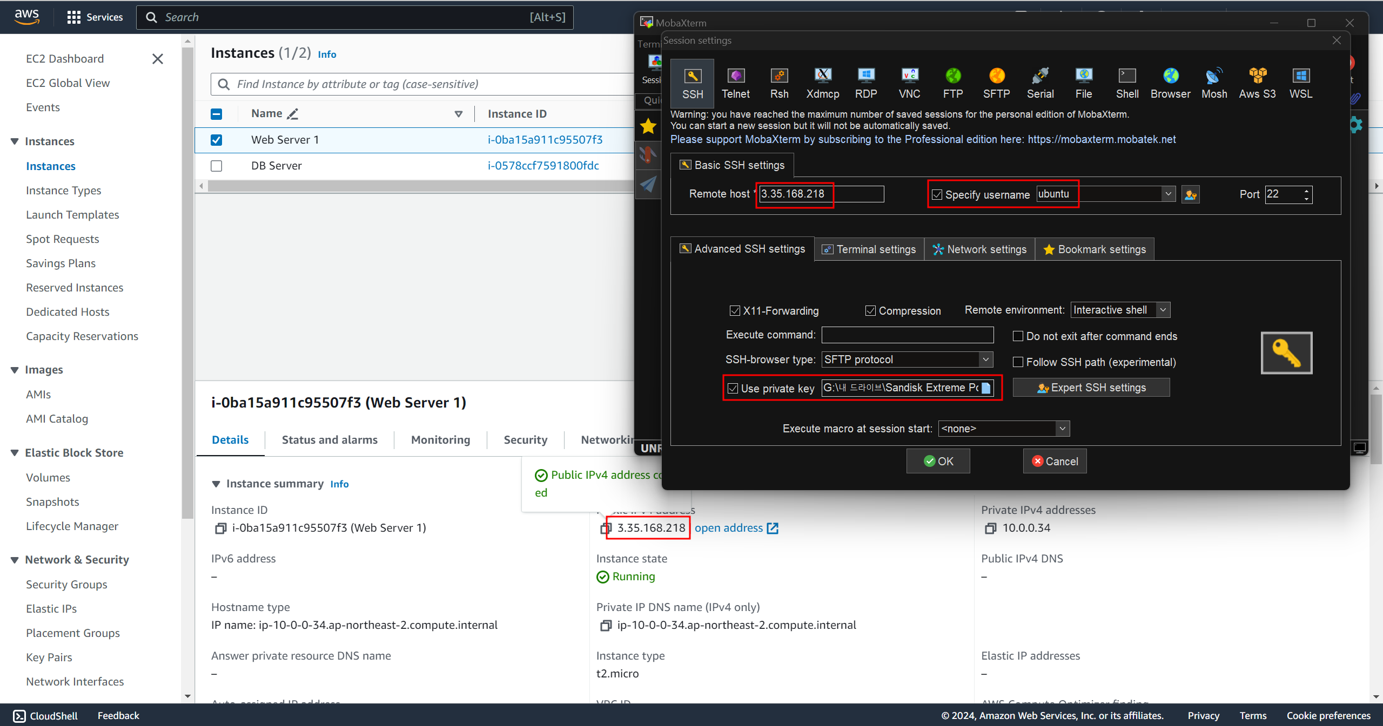Click the instances table horizontal scrollbar

[x=420, y=186]
